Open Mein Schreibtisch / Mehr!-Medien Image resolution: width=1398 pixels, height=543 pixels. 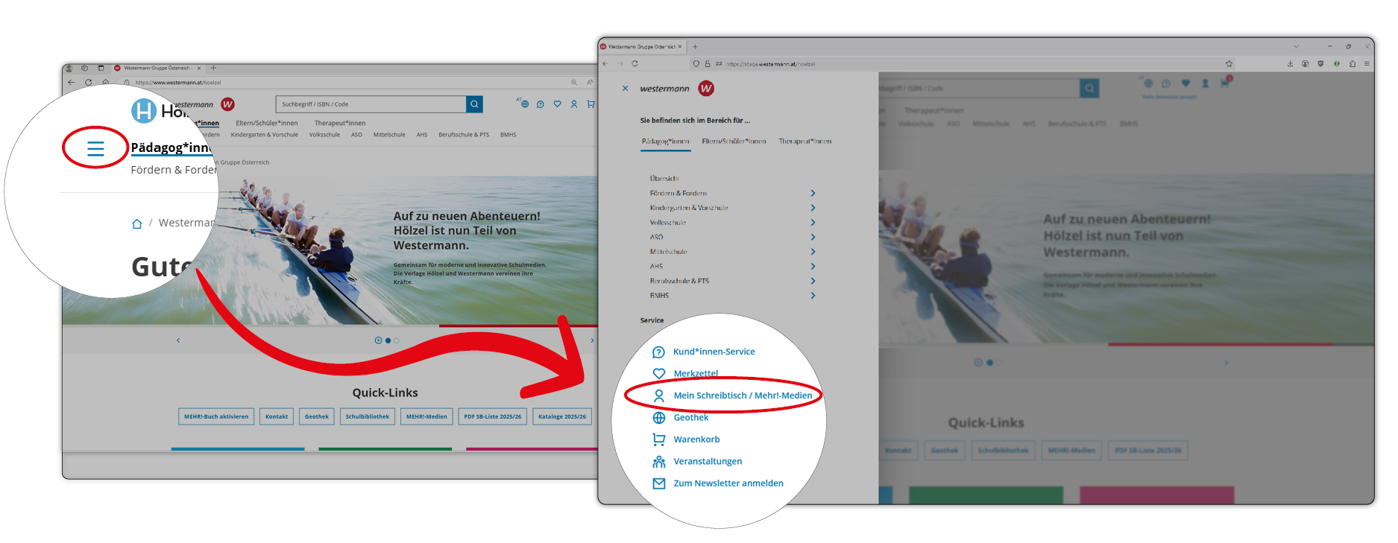point(742,396)
